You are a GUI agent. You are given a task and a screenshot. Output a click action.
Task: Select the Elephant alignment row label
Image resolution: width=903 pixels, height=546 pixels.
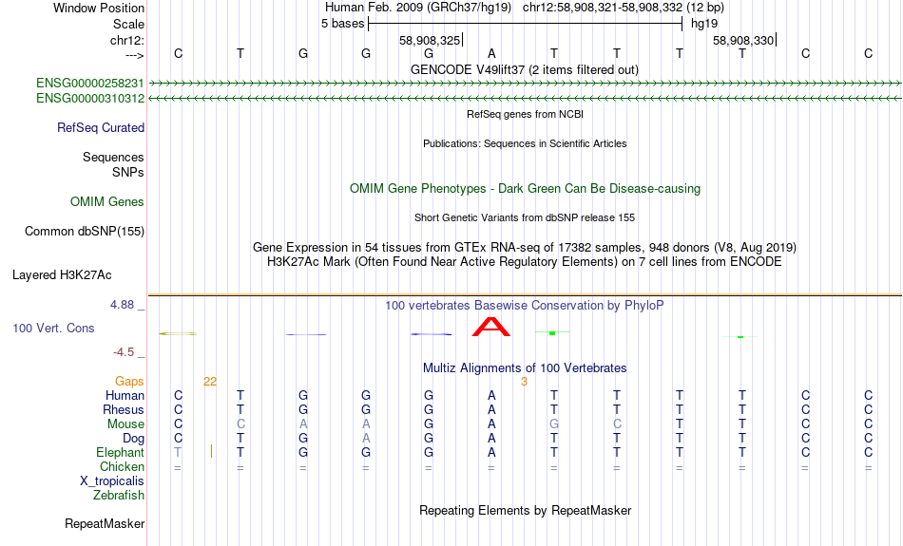(x=120, y=452)
